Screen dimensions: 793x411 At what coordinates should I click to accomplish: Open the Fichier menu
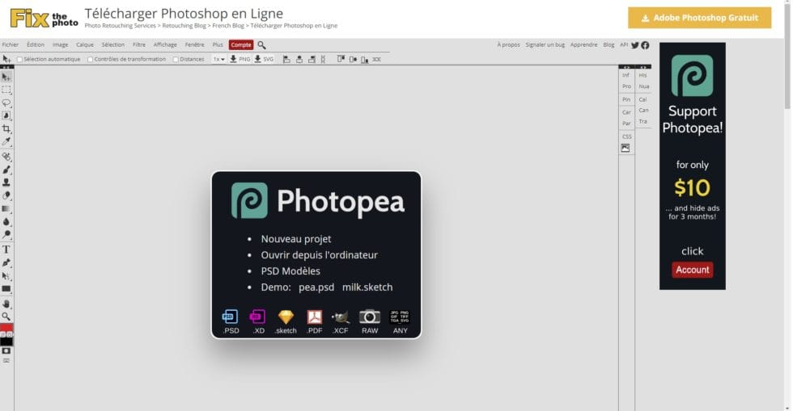(x=10, y=45)
